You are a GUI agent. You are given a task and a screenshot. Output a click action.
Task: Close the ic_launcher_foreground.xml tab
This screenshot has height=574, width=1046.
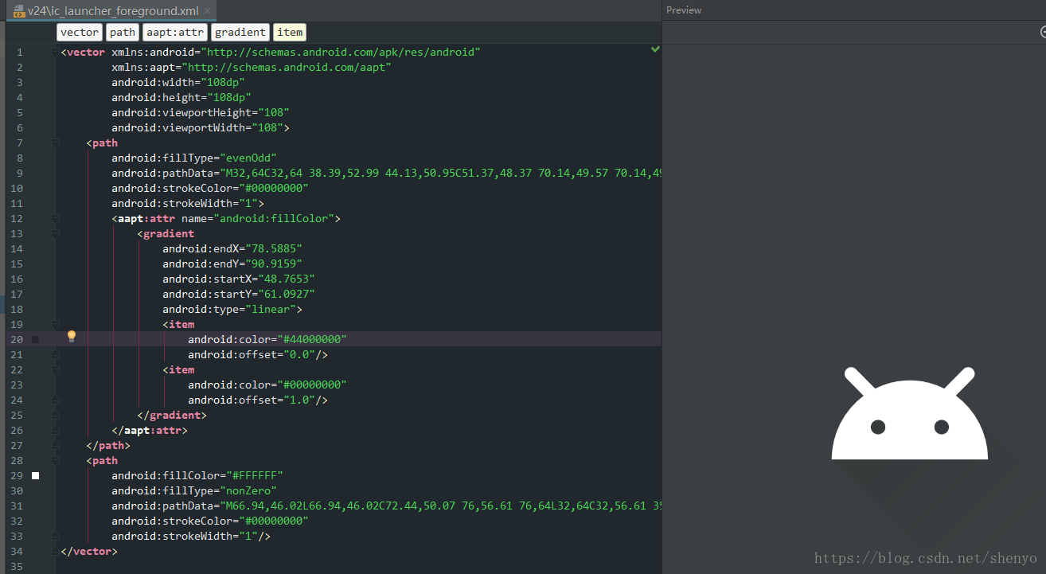[207, 11]
